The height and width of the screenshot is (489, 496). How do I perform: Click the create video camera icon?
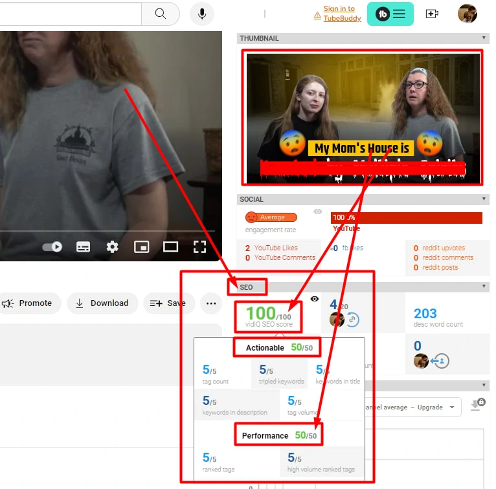[432, 14]
